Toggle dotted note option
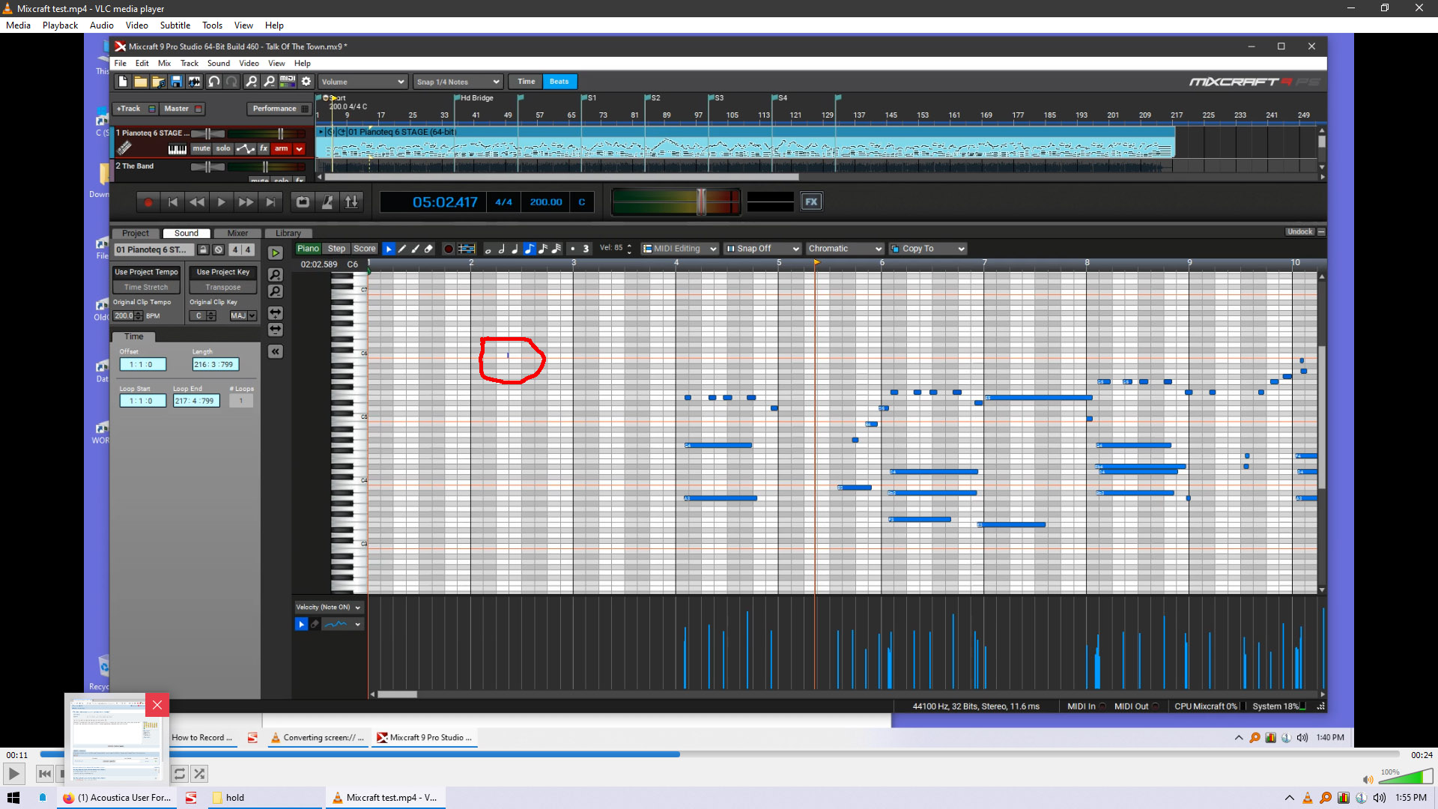This screenshot has width=1438, height=809. click(x=572, y=249)
